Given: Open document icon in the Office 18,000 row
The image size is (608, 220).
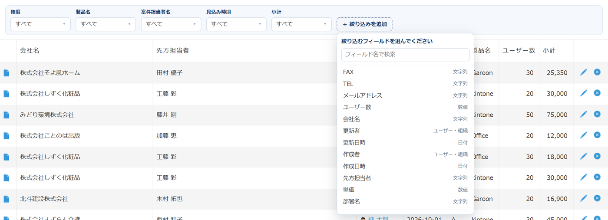Looking at the screenshot, I should coord(6,157).
